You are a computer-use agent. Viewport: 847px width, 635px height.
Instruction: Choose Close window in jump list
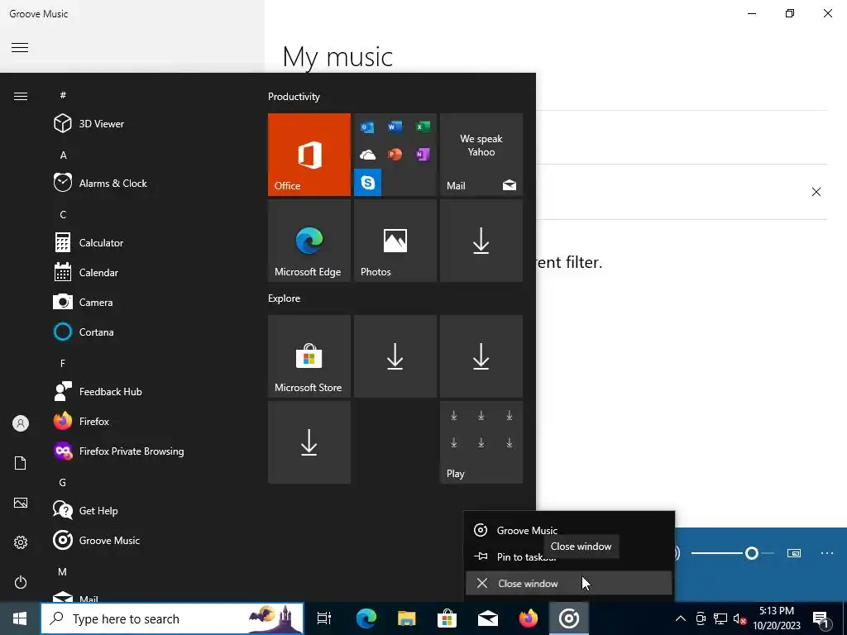[x=569, y=583]
